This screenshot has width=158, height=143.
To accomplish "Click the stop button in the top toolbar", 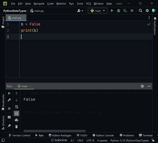I will click(x=132, y=11).
